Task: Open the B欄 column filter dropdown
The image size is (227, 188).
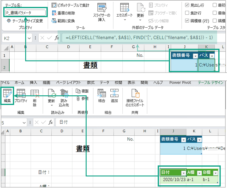Action: [216, 173]
